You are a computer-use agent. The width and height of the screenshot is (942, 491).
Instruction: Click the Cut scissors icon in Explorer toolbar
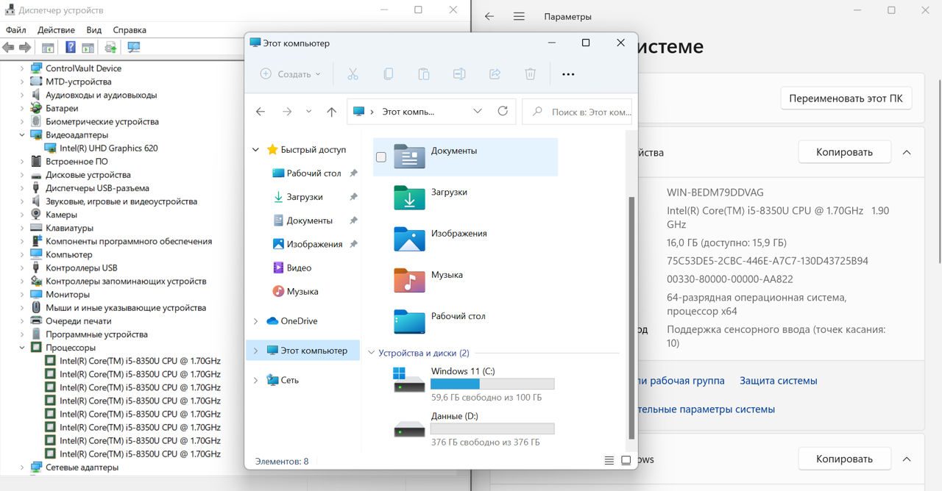click(x=353, y=74)
